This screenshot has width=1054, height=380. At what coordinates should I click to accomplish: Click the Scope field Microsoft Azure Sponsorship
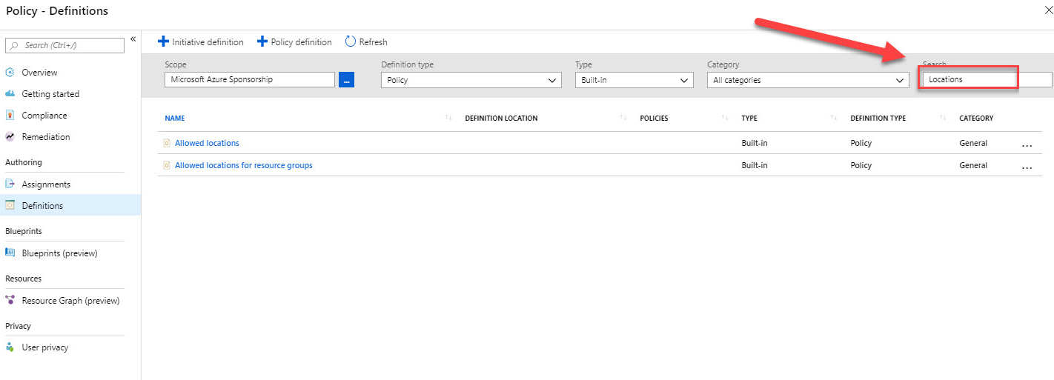pos(250,80)
